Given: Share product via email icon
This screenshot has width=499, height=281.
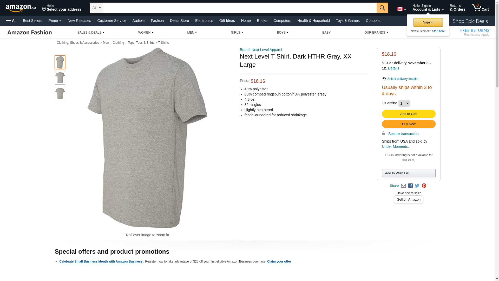Looking at the screenshot, I should pyautogui.click(x=403, y=186).
